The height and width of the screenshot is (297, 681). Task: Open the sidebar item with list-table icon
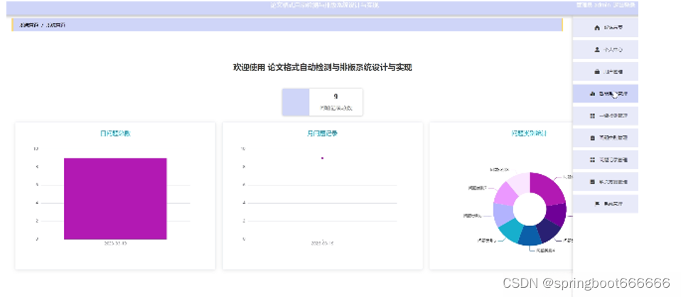(606, 182)
